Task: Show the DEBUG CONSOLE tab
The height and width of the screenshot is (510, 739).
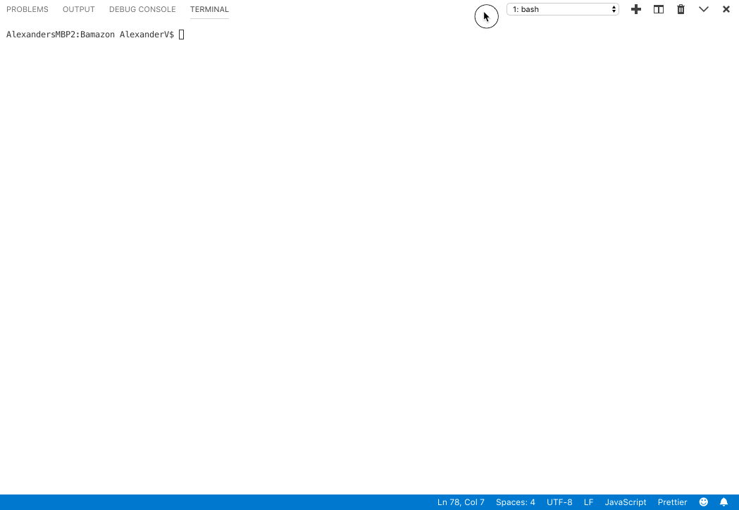Action: click(142, 9)
